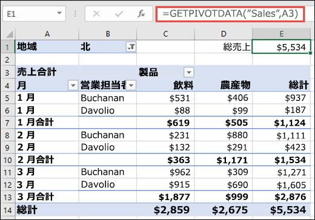This screenshot has width=315, height=220.
Task: Click the Buchanan cell in row 8
Action: point(108,135)
